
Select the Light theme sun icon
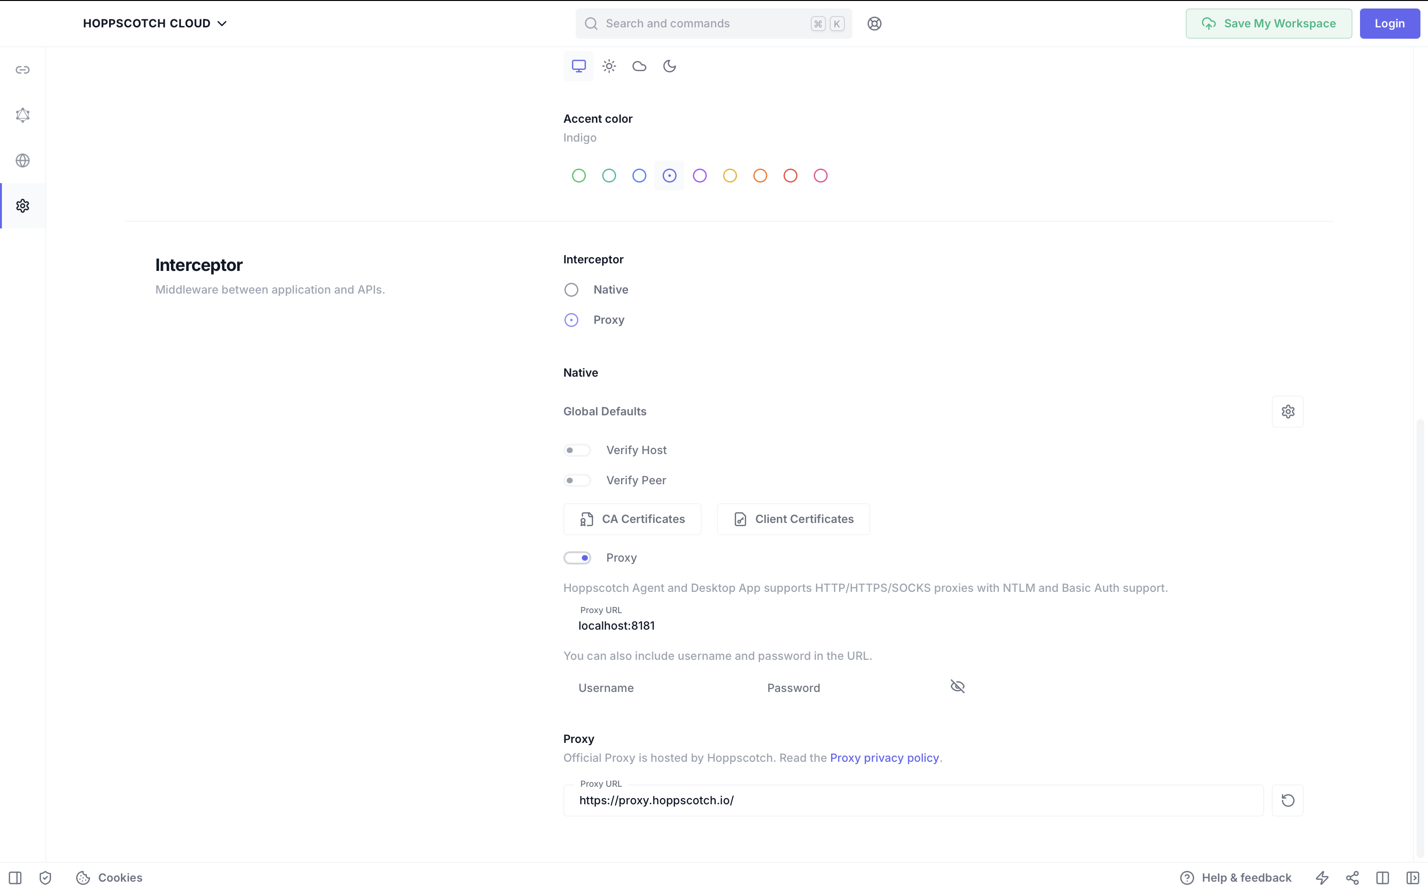[x=609, y=66]
